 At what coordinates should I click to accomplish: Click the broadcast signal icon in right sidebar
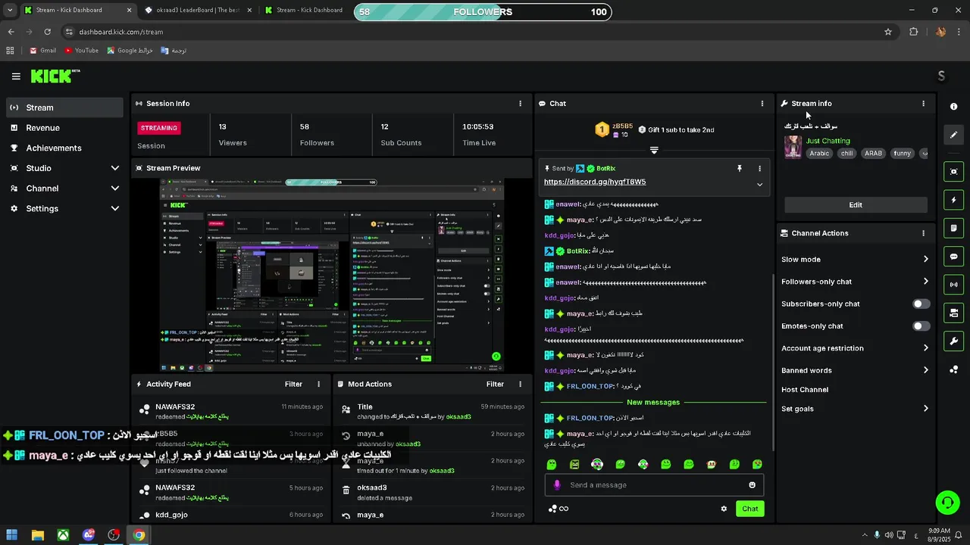coord(954,285)
